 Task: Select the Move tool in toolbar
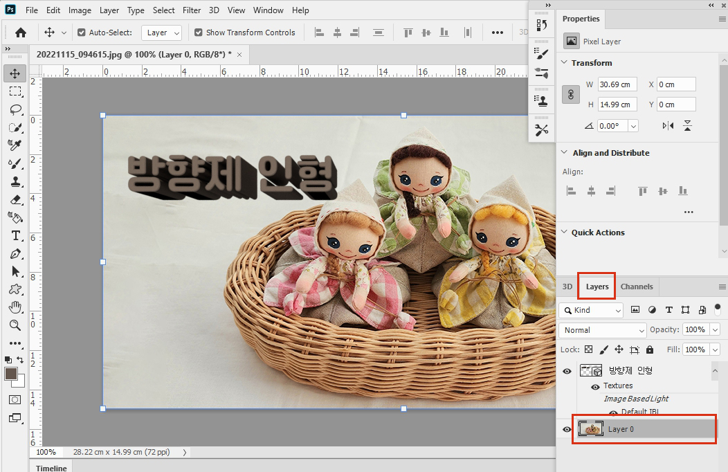15,73
